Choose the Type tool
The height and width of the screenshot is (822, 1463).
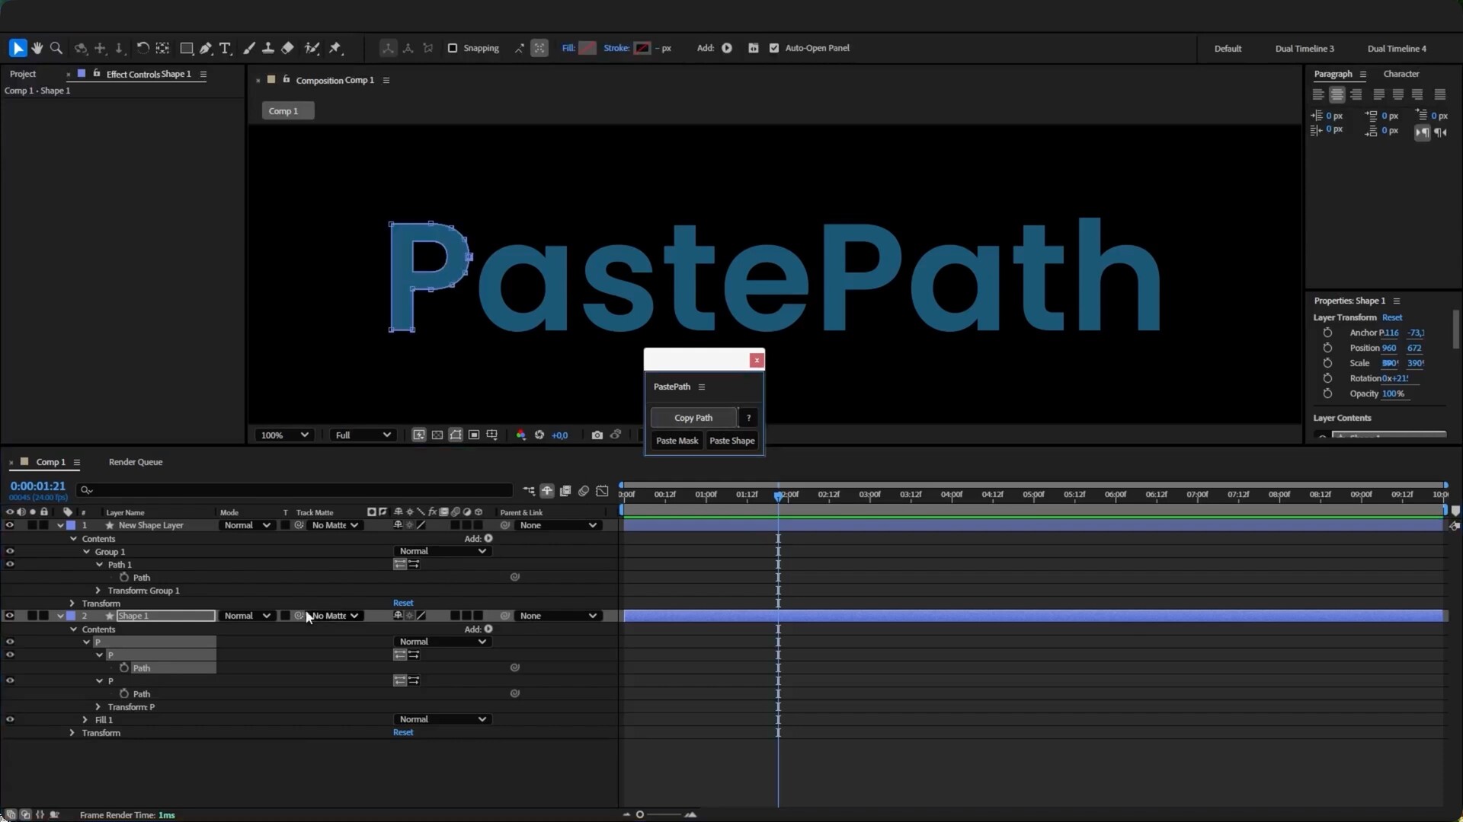coord(226,48)
